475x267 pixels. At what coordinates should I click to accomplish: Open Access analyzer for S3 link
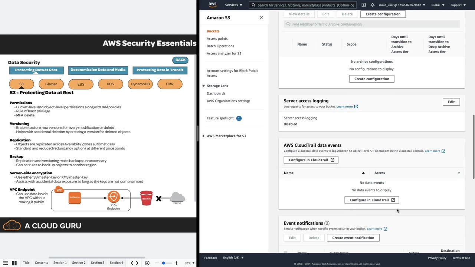[x=224, y=53]
